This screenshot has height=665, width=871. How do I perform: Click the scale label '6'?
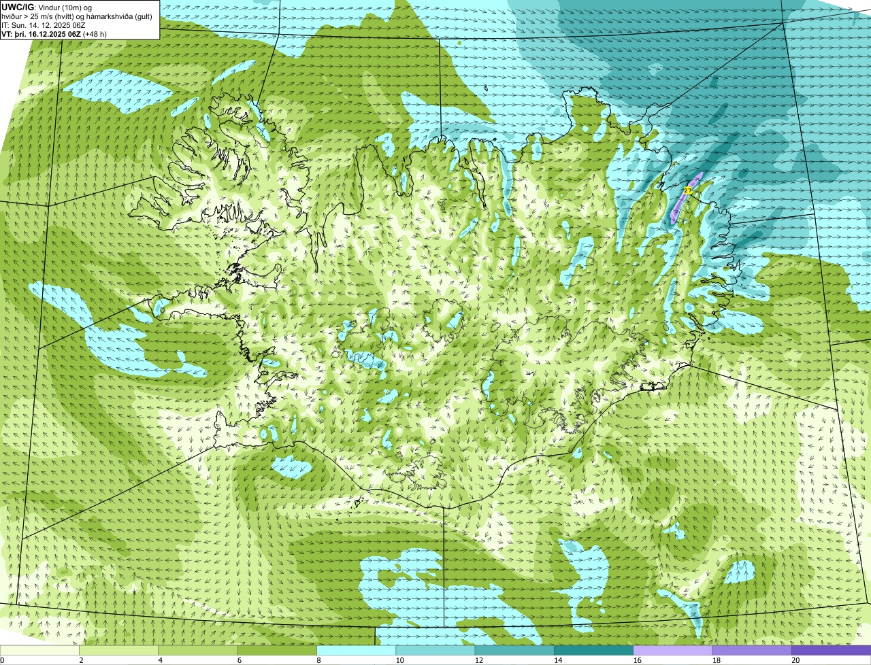tap(240, 660)
